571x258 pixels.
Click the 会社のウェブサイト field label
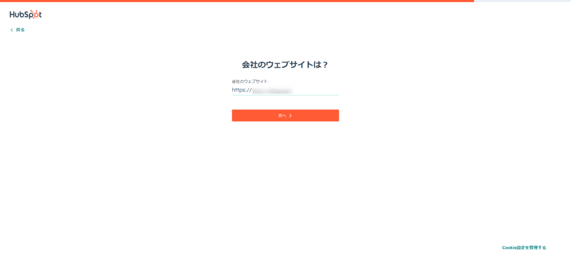click(x=250, y=81)
